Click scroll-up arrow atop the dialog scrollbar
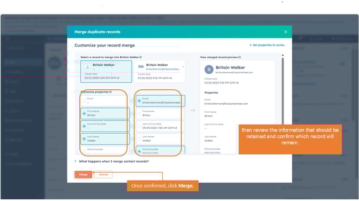This screenshot has width=359, height=201. click(x=283, y=55)
